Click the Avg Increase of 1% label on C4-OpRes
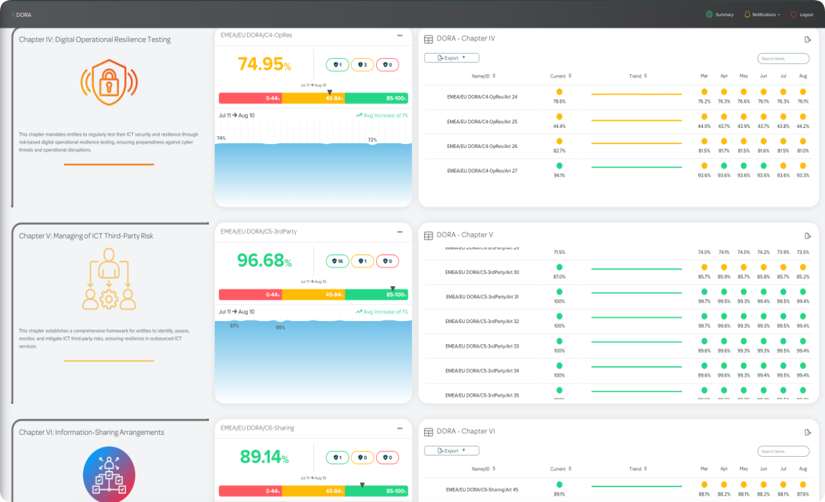825x502 pixels. [x=382, y=115]
